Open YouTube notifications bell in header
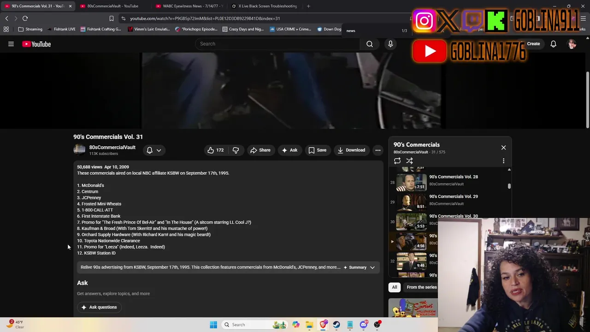The width and height of the screenshot is (590, 332). (x=553, y=44)
